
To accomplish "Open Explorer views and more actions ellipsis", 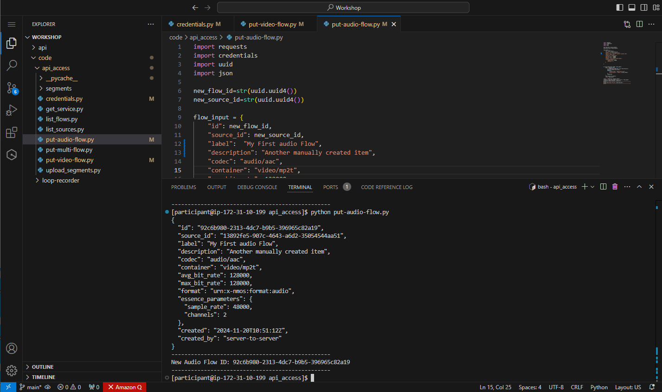I will 151,24.
